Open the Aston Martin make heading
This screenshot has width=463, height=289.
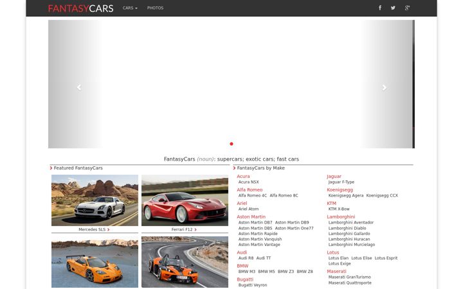tap(251, 217)
